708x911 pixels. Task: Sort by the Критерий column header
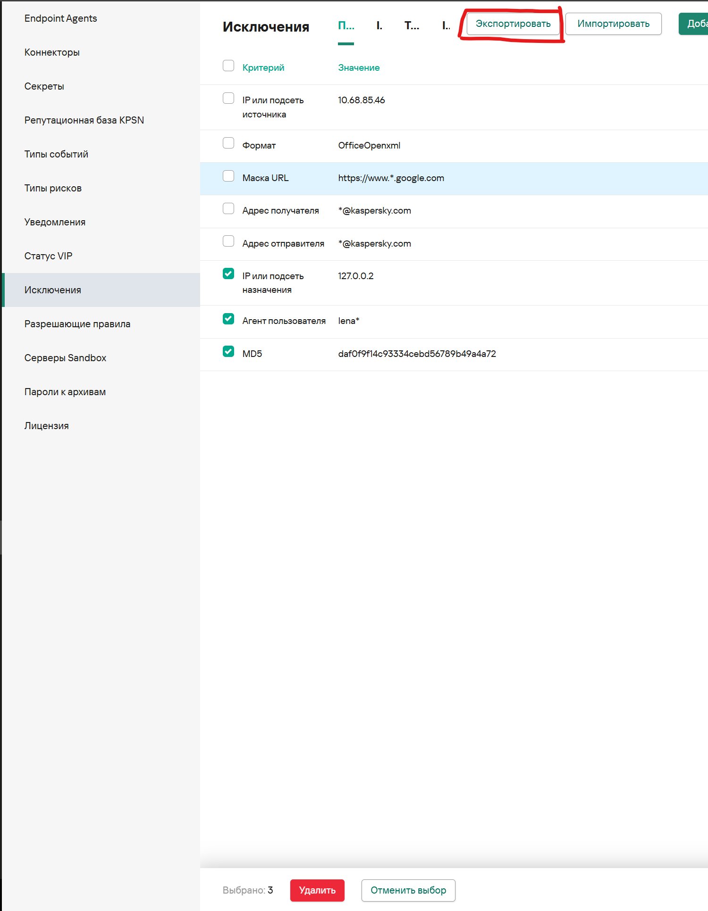tap(263, 68)
